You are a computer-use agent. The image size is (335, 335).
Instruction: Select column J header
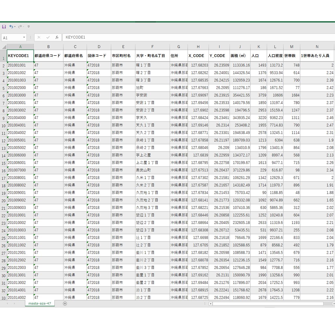coord(240,47)
